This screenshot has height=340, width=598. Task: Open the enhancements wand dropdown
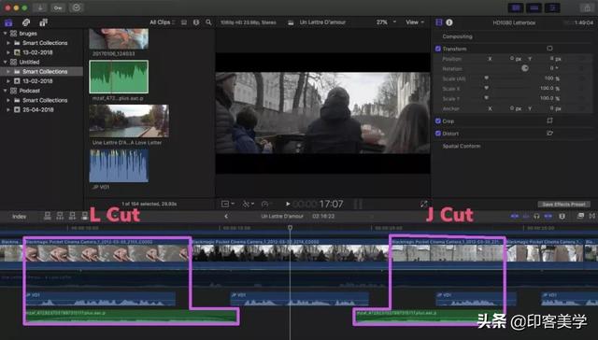pyautogui.click(x=249, y=205)
